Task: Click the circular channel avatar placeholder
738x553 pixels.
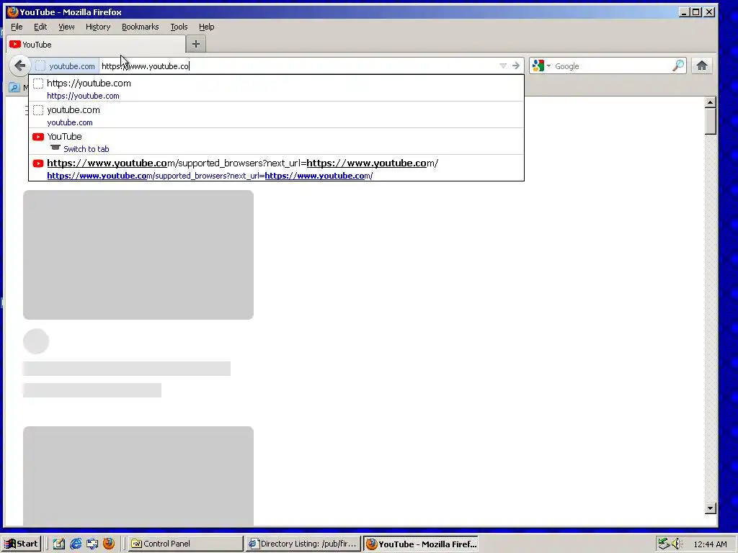Action: [36, 341]
